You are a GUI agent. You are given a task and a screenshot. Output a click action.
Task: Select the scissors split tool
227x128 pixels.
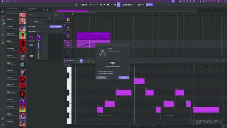[x=88, y=61]
